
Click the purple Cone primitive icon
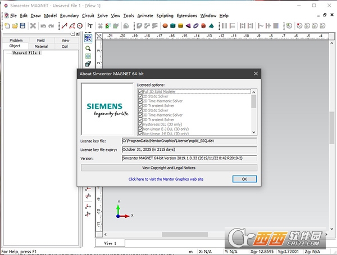click(188, 26)
